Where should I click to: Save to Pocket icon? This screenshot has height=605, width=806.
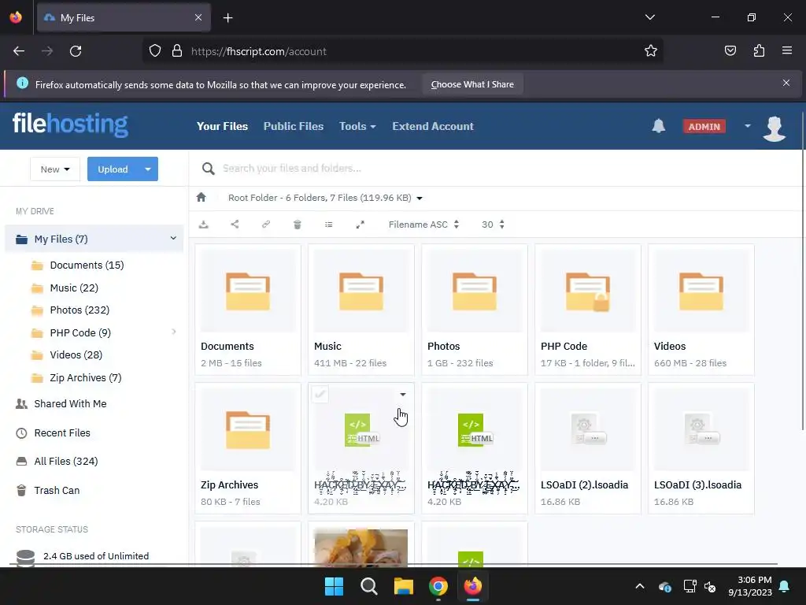tap(730, 51)
